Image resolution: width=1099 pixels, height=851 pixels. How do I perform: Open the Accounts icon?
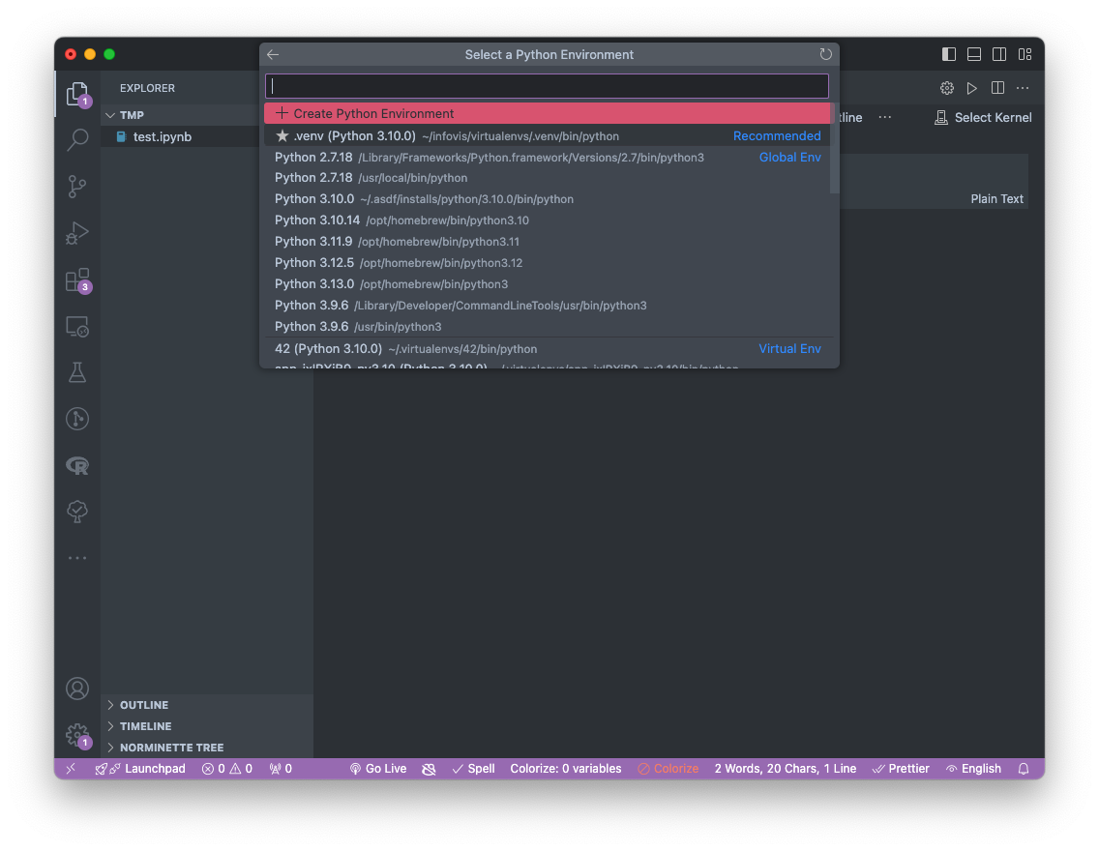(x=77, y=689)
